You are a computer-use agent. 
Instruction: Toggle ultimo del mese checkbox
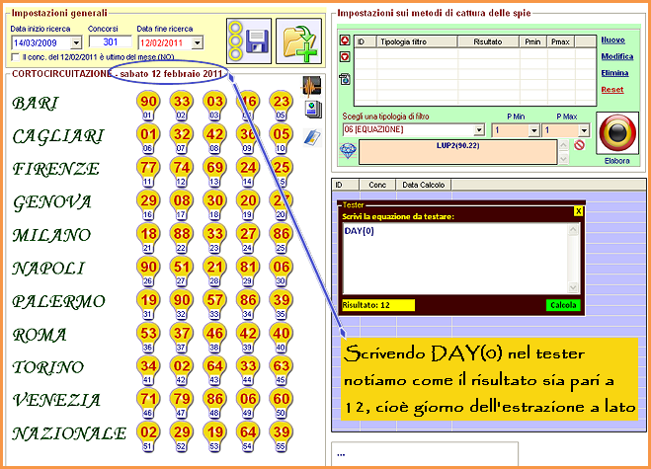point(16,57)
